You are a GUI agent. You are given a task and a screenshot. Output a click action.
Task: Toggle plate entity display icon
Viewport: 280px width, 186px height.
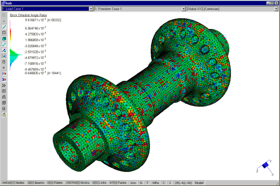point(4,33)
